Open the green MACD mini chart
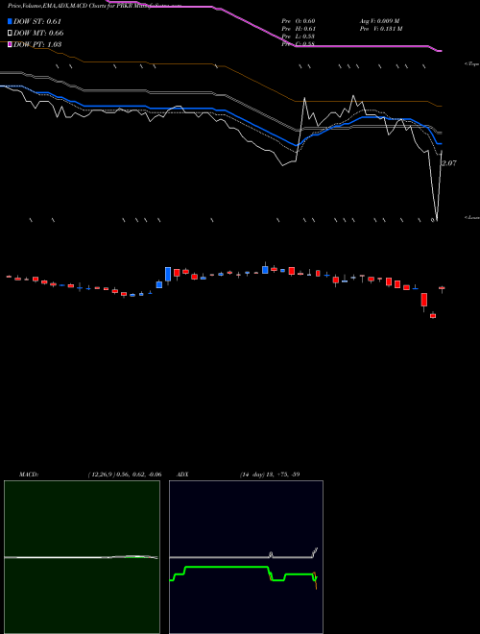 (82, 557)
